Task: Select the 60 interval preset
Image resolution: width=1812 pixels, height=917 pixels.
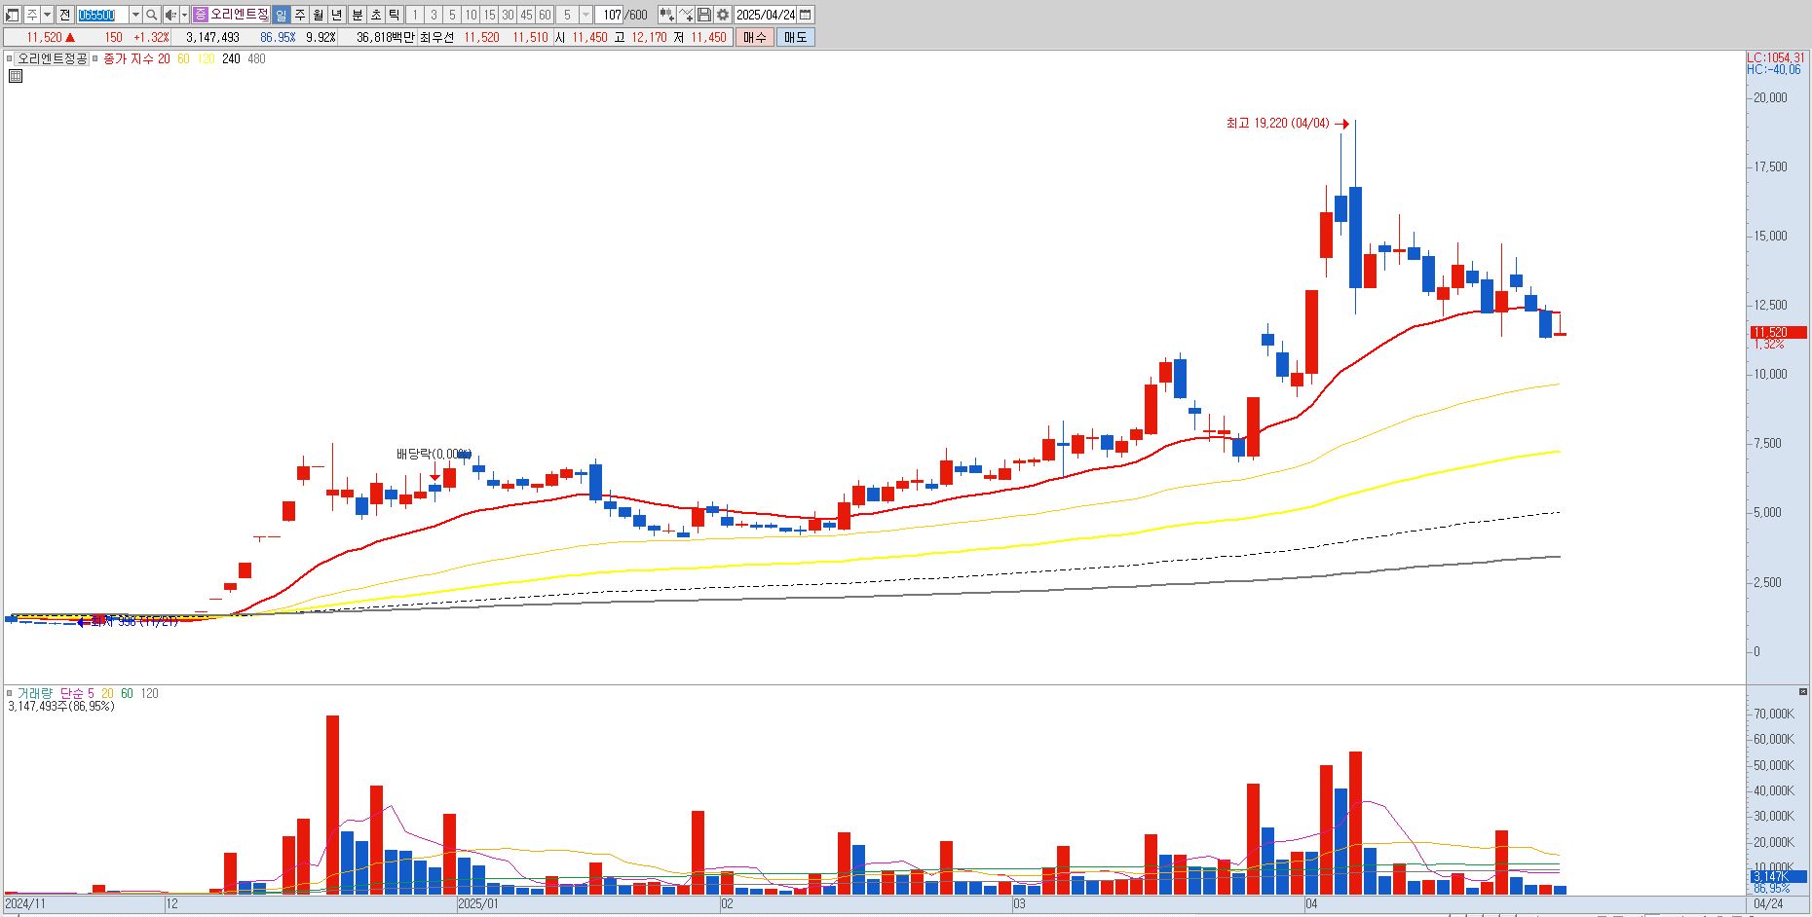Action: pos(545,15)
